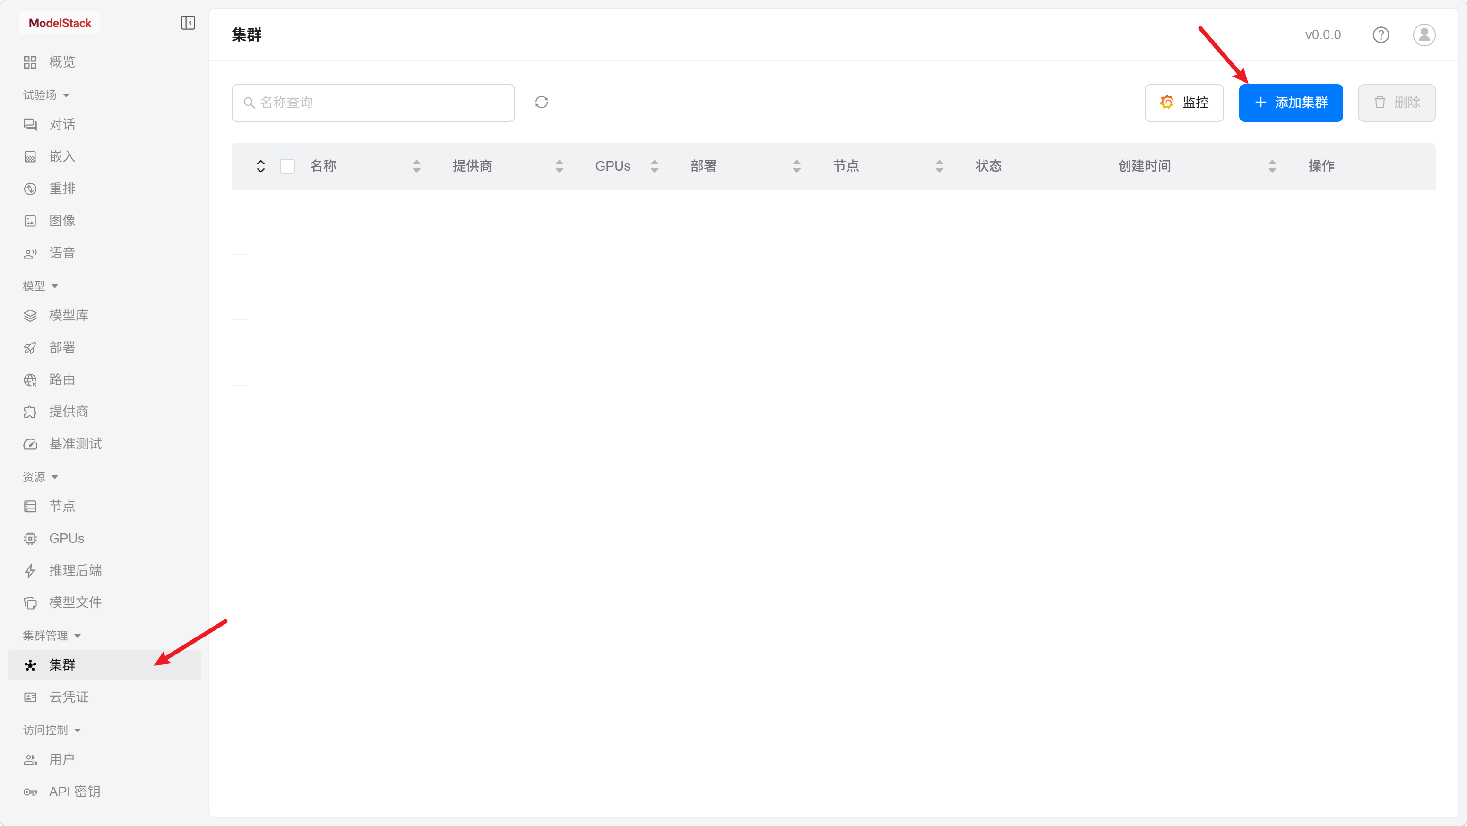This screenshot has height=826, width=1467.
Task: Click the 删除 button
Action: (1397, 103)
